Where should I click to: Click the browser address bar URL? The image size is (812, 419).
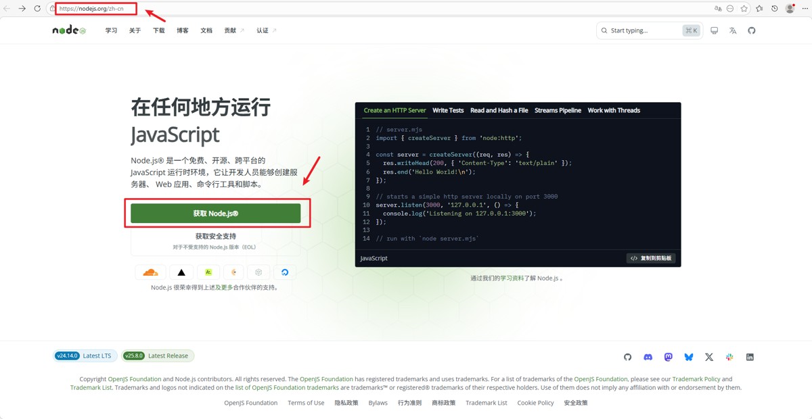(91, 9)
